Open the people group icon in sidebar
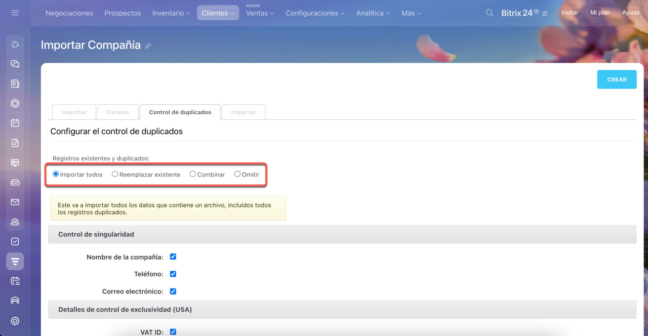Screen dimensions: 648x336 click(15, 222)
